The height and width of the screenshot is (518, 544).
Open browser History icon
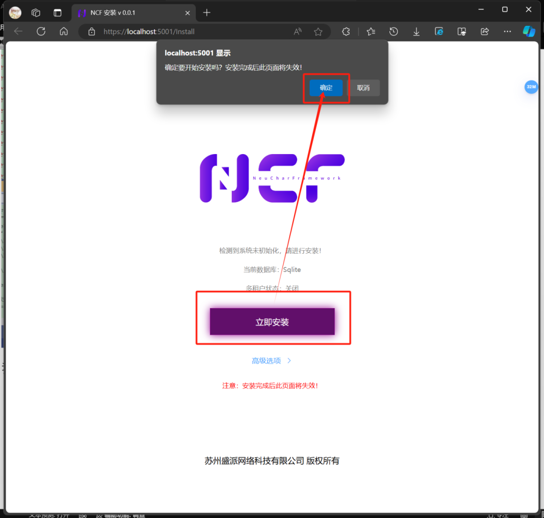point(393,32)
